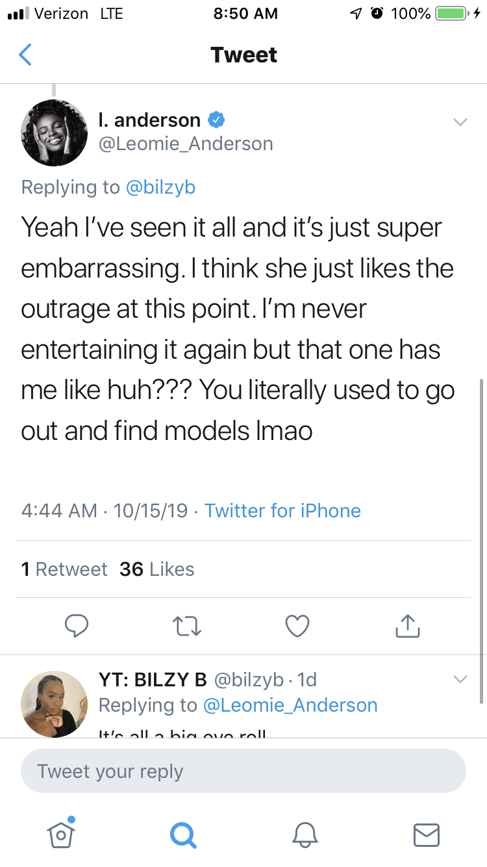View the 36 Likes list
Viewport: 487px width, 867px height.
(156, 569)
